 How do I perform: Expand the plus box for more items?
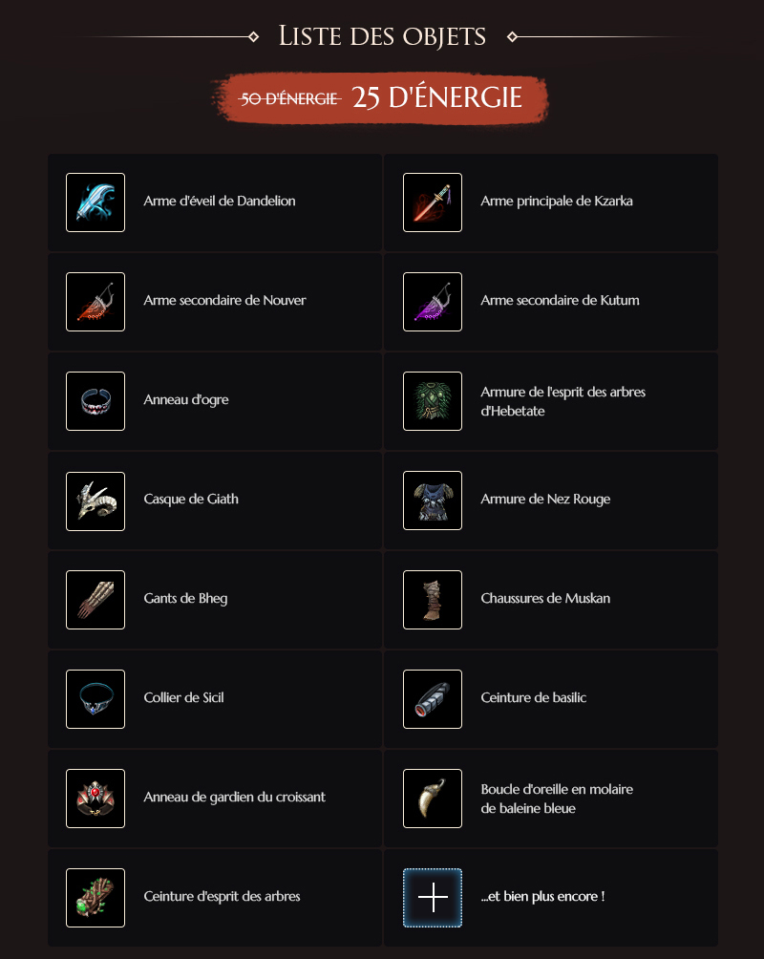433,898
